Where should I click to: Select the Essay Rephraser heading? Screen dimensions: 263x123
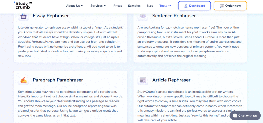coord(51,16)
